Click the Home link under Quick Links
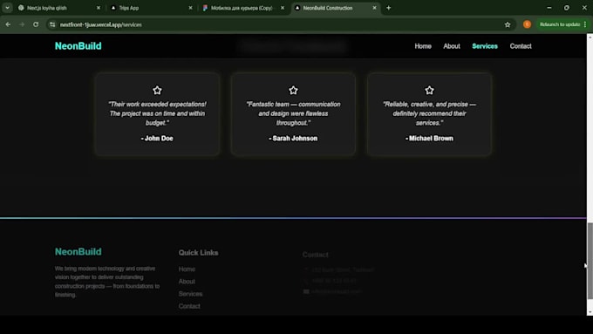This screenshot has width=593, height=334. click(187, 269)
